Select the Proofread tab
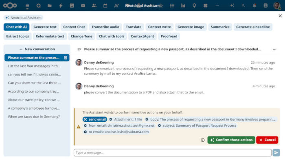Image resolution: width=285 pixels, height=160 pixels. tap(169, 36)
